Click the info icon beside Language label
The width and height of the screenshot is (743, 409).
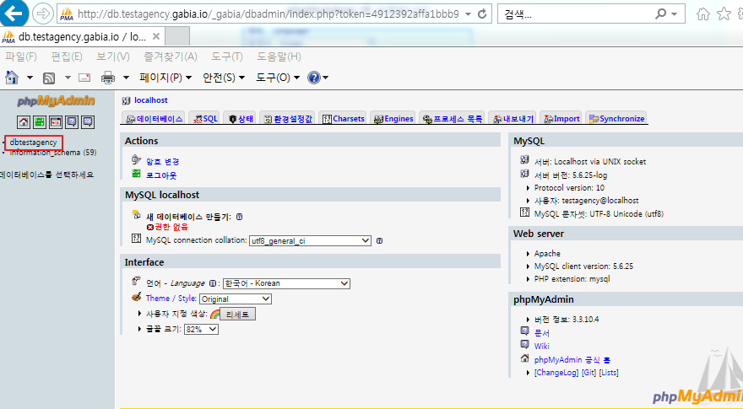pos(213,283)
